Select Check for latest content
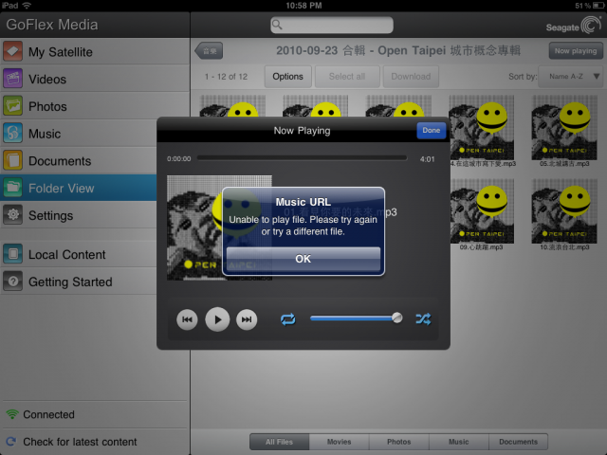The width and height of the screenshot is (607, 455). click(x=80, y=442)
